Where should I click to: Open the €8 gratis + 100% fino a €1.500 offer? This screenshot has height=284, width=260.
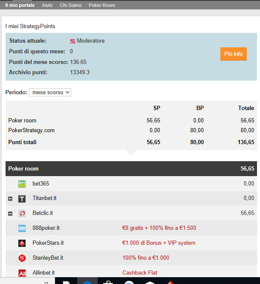(159, 228)
